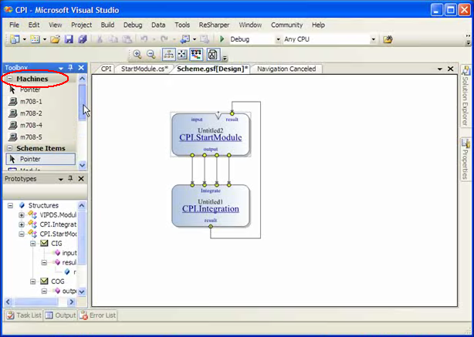Click the folder icon right of Any CPU
Viewport: 474px width, 337px height.
(388, 39)
